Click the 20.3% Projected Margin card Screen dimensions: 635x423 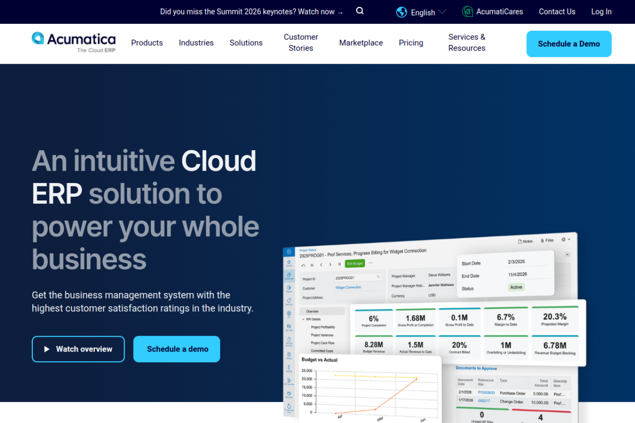(x=555, y=318)
